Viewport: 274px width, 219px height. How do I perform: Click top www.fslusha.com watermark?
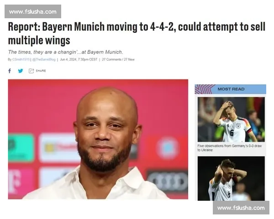[x=33, y=11]
